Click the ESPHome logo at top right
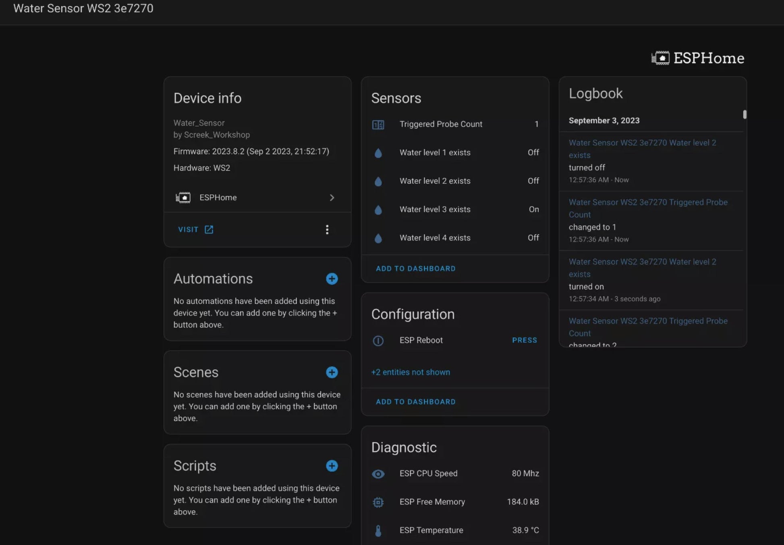 coord(698,58)
